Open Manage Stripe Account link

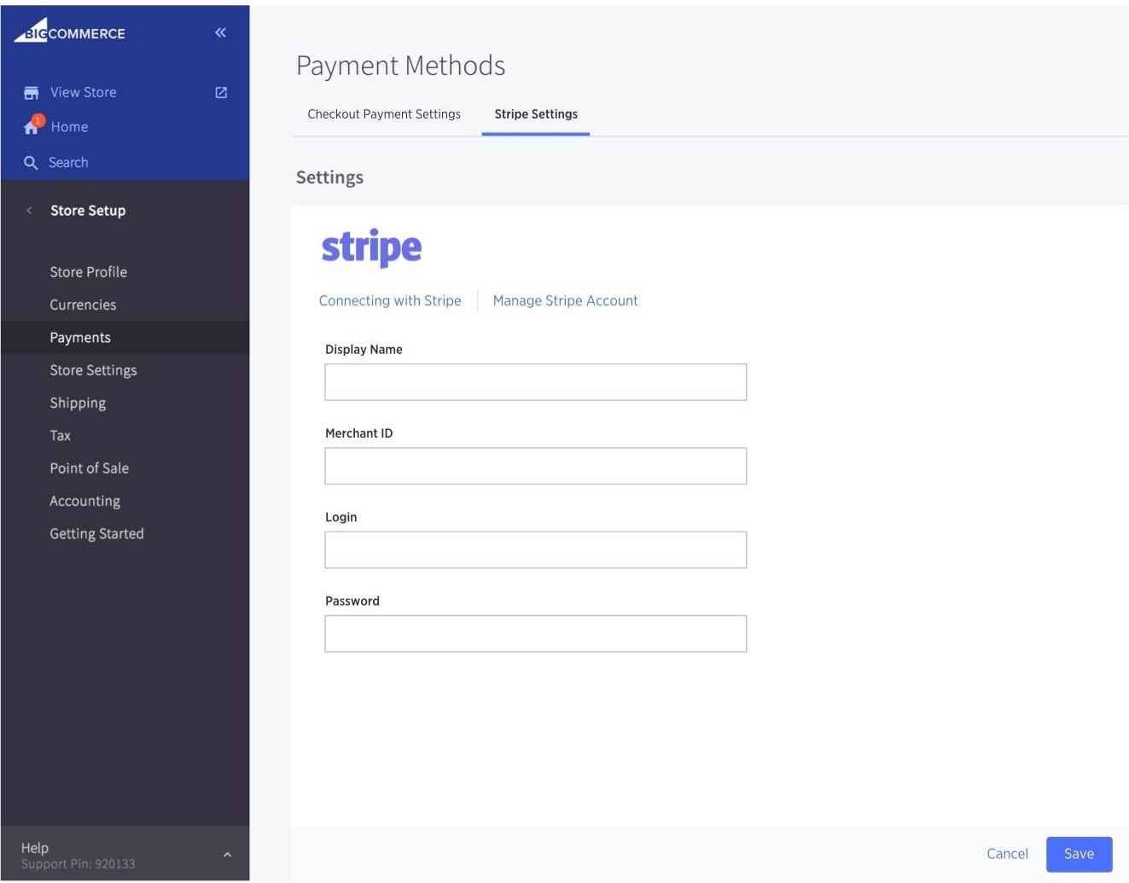point(565,300)
